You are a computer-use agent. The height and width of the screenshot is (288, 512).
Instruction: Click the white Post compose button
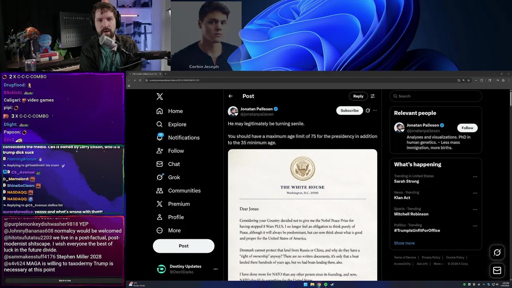click(184, 246)
